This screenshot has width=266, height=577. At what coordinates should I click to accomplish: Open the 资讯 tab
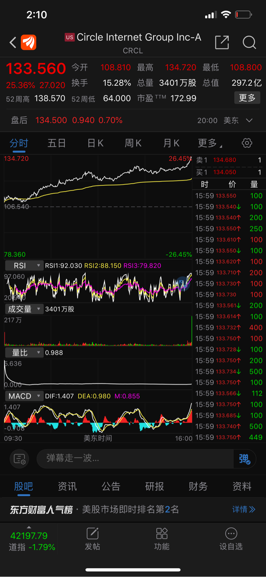tap(67, 486)
